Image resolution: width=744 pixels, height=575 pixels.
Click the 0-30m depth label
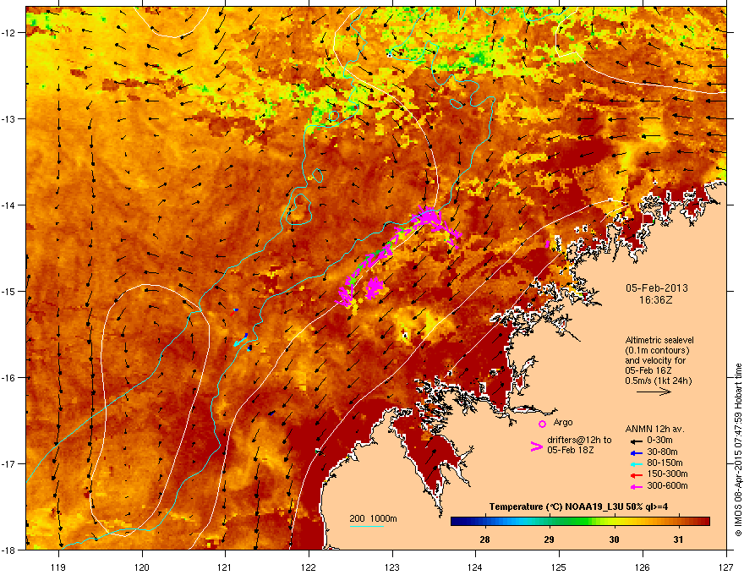coord(659,441)
